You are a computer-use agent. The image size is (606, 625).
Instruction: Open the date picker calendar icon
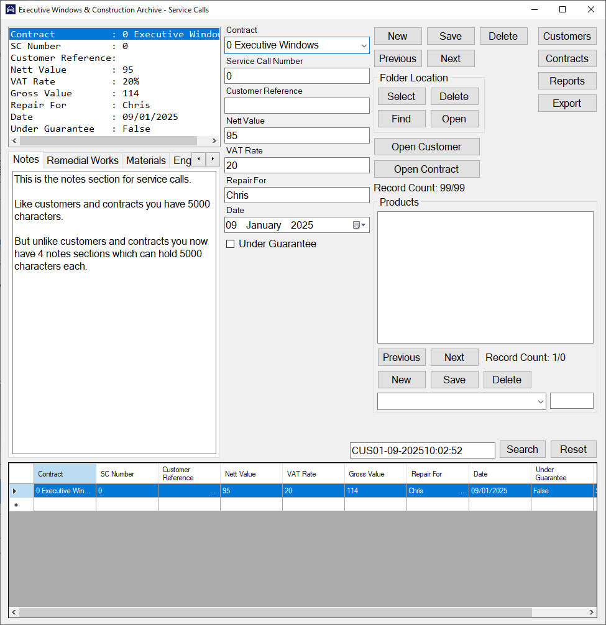point(360,225)
